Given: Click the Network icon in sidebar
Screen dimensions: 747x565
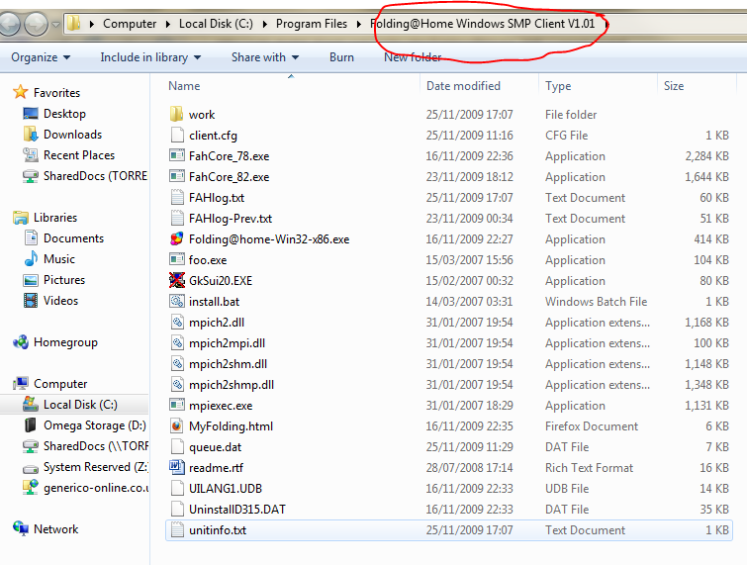Looking at the screenshot, I should [x=21, y=527].
